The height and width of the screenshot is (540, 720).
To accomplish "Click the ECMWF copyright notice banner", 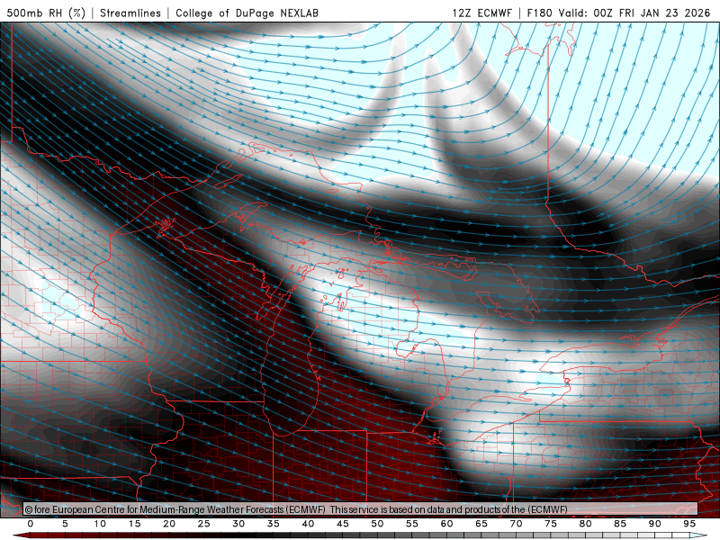I will [x=360, y=509].
